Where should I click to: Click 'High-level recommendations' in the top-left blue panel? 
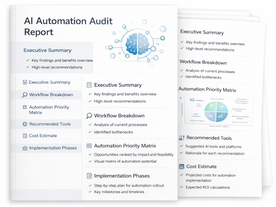point(57,67)
